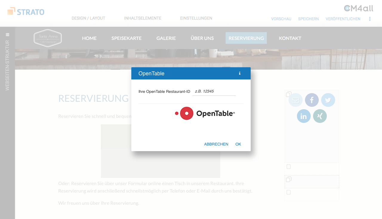382x219 pixels.
Task: Open the hamburger menu above Webseiten-Struktur
Action: pos(7,35)
